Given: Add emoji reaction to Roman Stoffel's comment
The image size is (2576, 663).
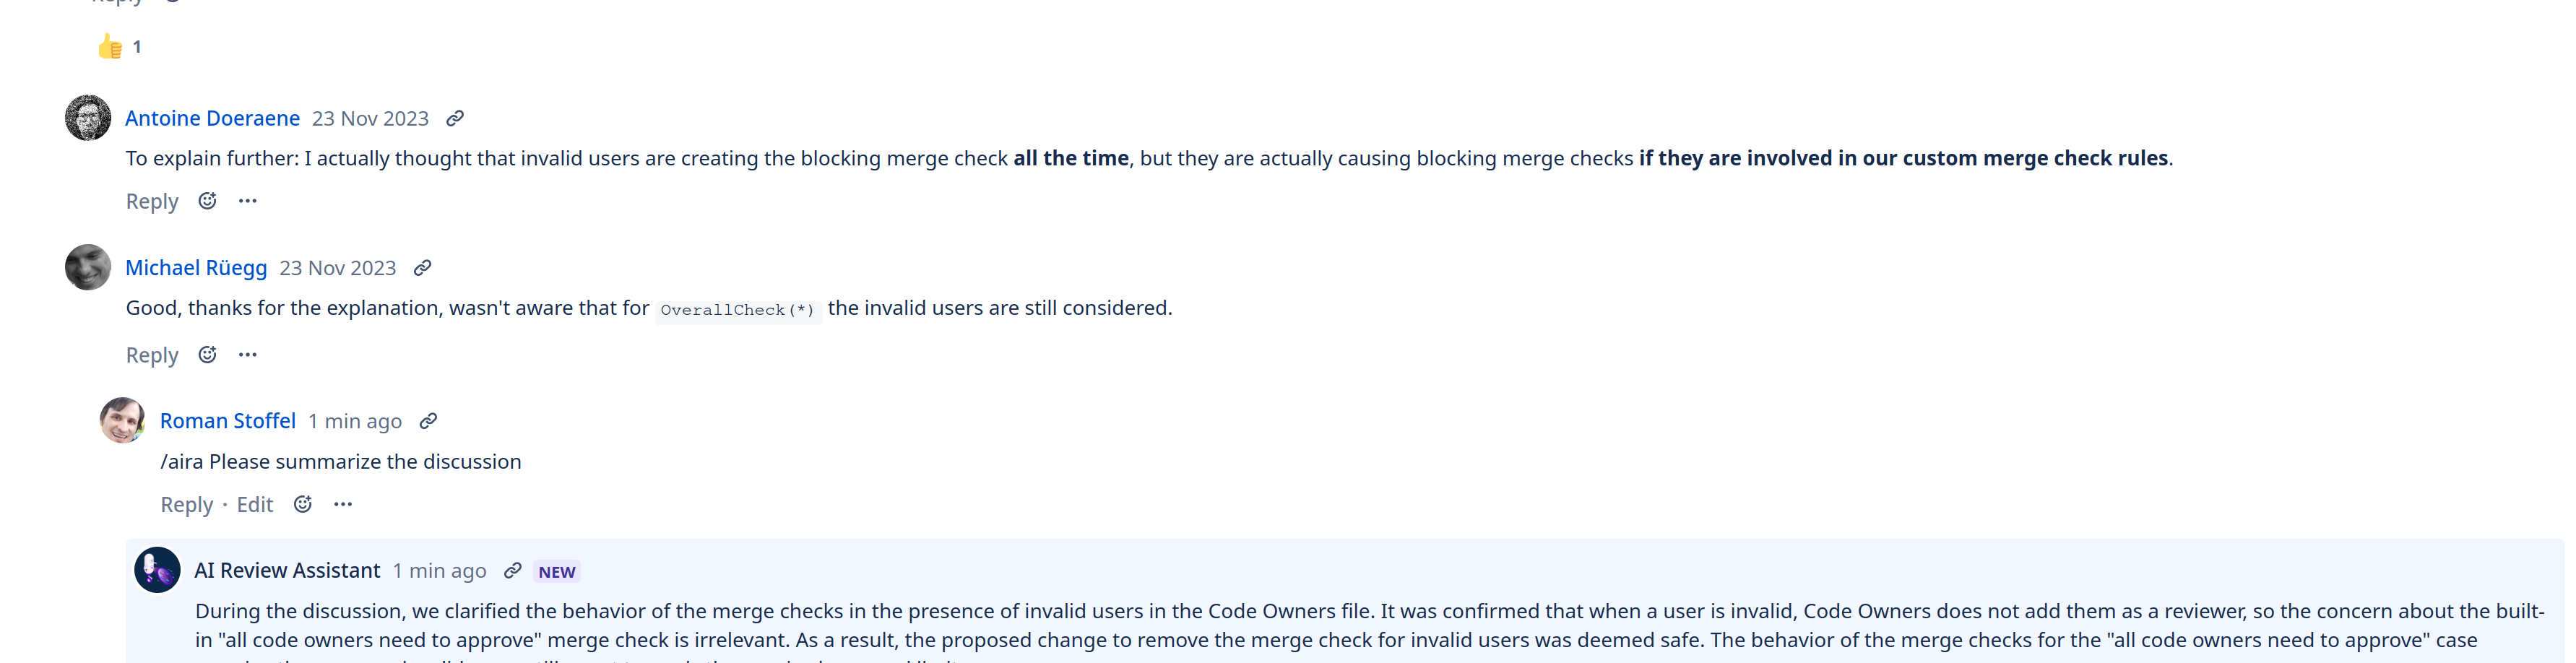Looking at the screenshot, I should 303,504.
